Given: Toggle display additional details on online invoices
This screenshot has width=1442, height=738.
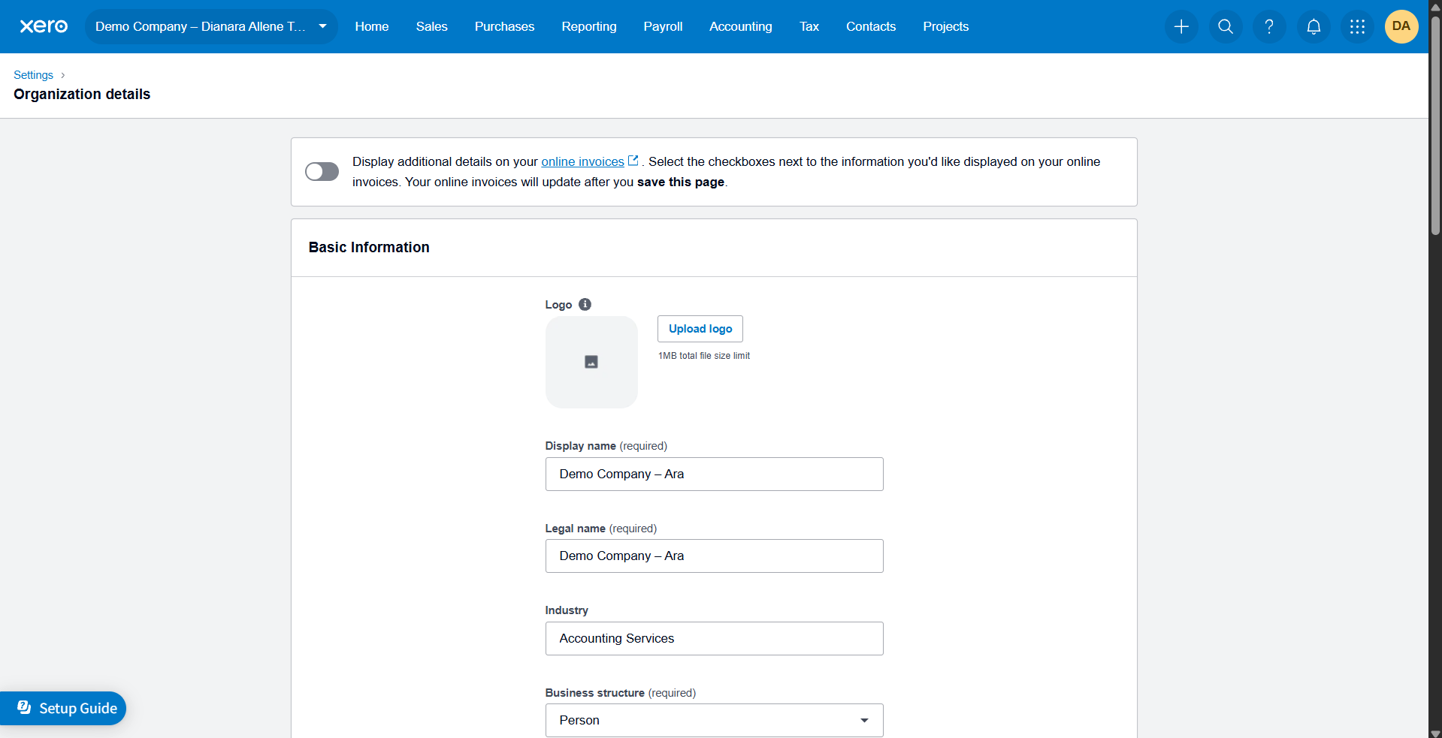Looking at the screenshot, I should (322, 172).
